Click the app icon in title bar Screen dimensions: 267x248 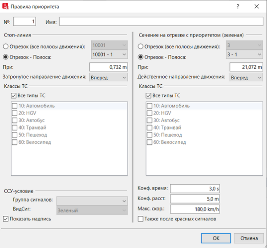6,7
